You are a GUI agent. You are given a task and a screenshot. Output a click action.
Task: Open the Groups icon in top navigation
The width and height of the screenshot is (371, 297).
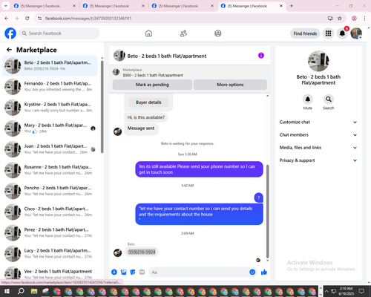[x=218, y=33]
